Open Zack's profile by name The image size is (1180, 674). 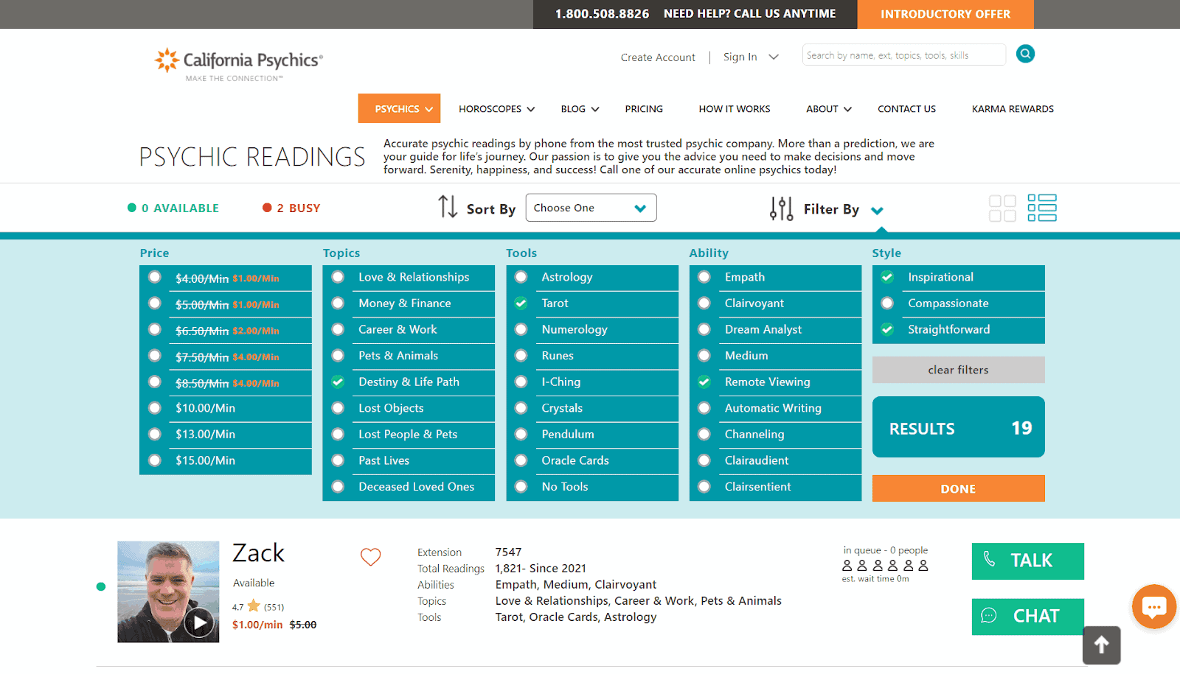258,553
